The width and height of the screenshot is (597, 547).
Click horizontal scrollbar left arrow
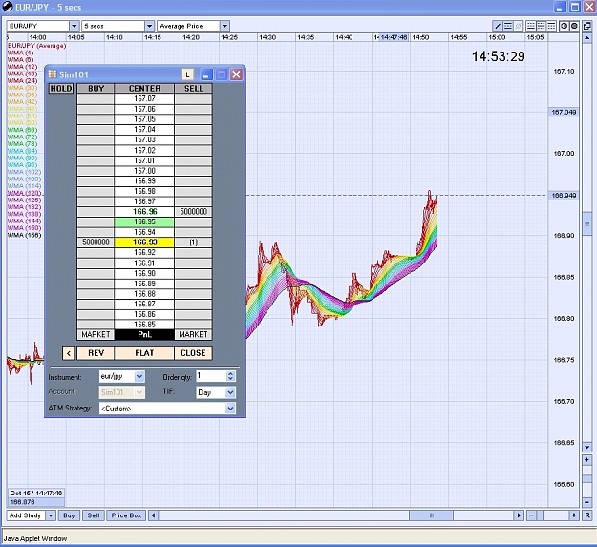pos(153,515)
